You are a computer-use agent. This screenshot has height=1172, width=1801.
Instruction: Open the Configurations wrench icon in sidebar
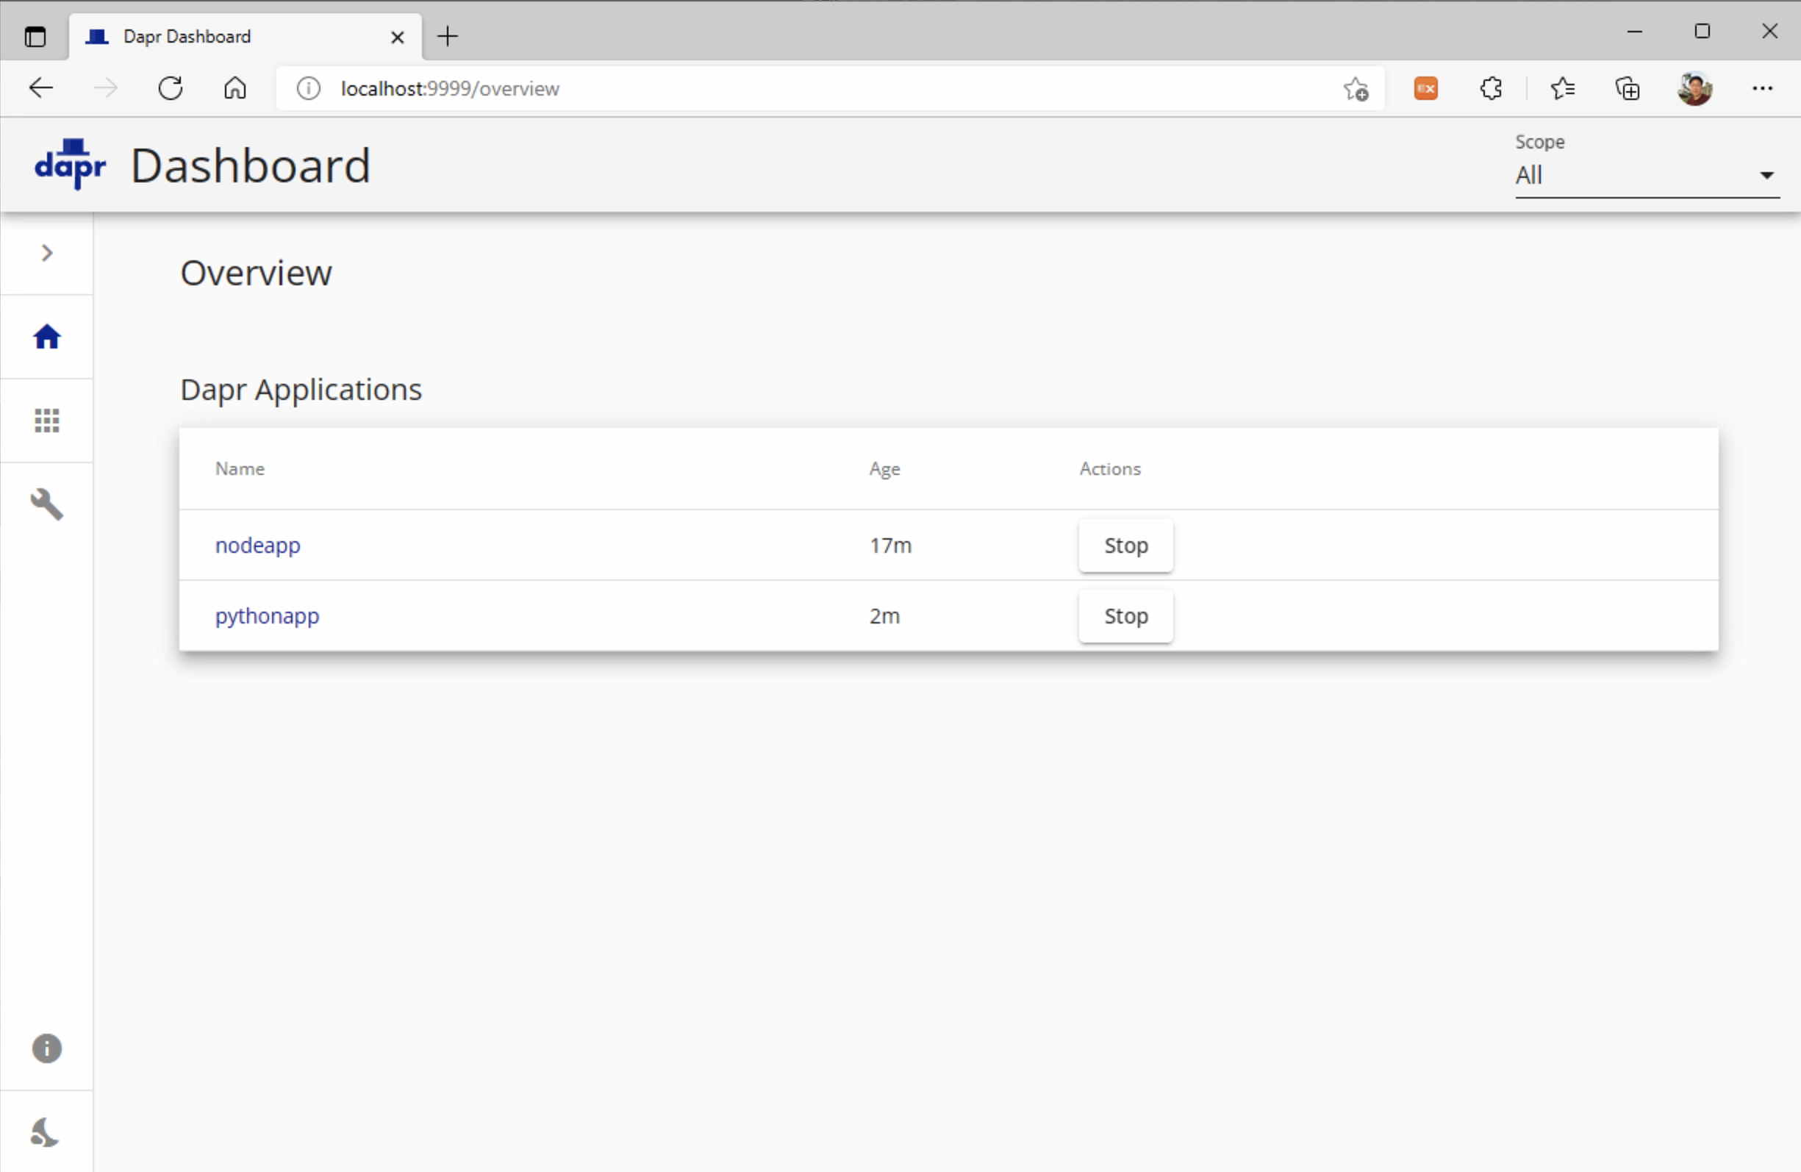46,504
